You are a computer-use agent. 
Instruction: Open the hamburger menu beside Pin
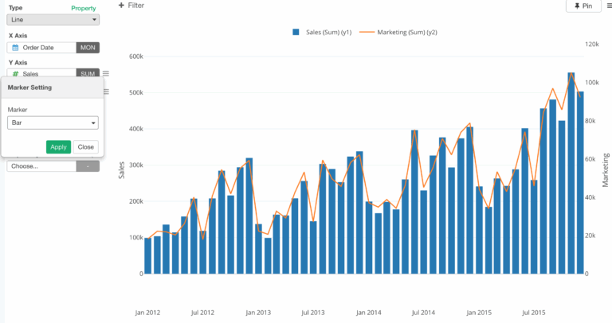click(x=610, y=6)
